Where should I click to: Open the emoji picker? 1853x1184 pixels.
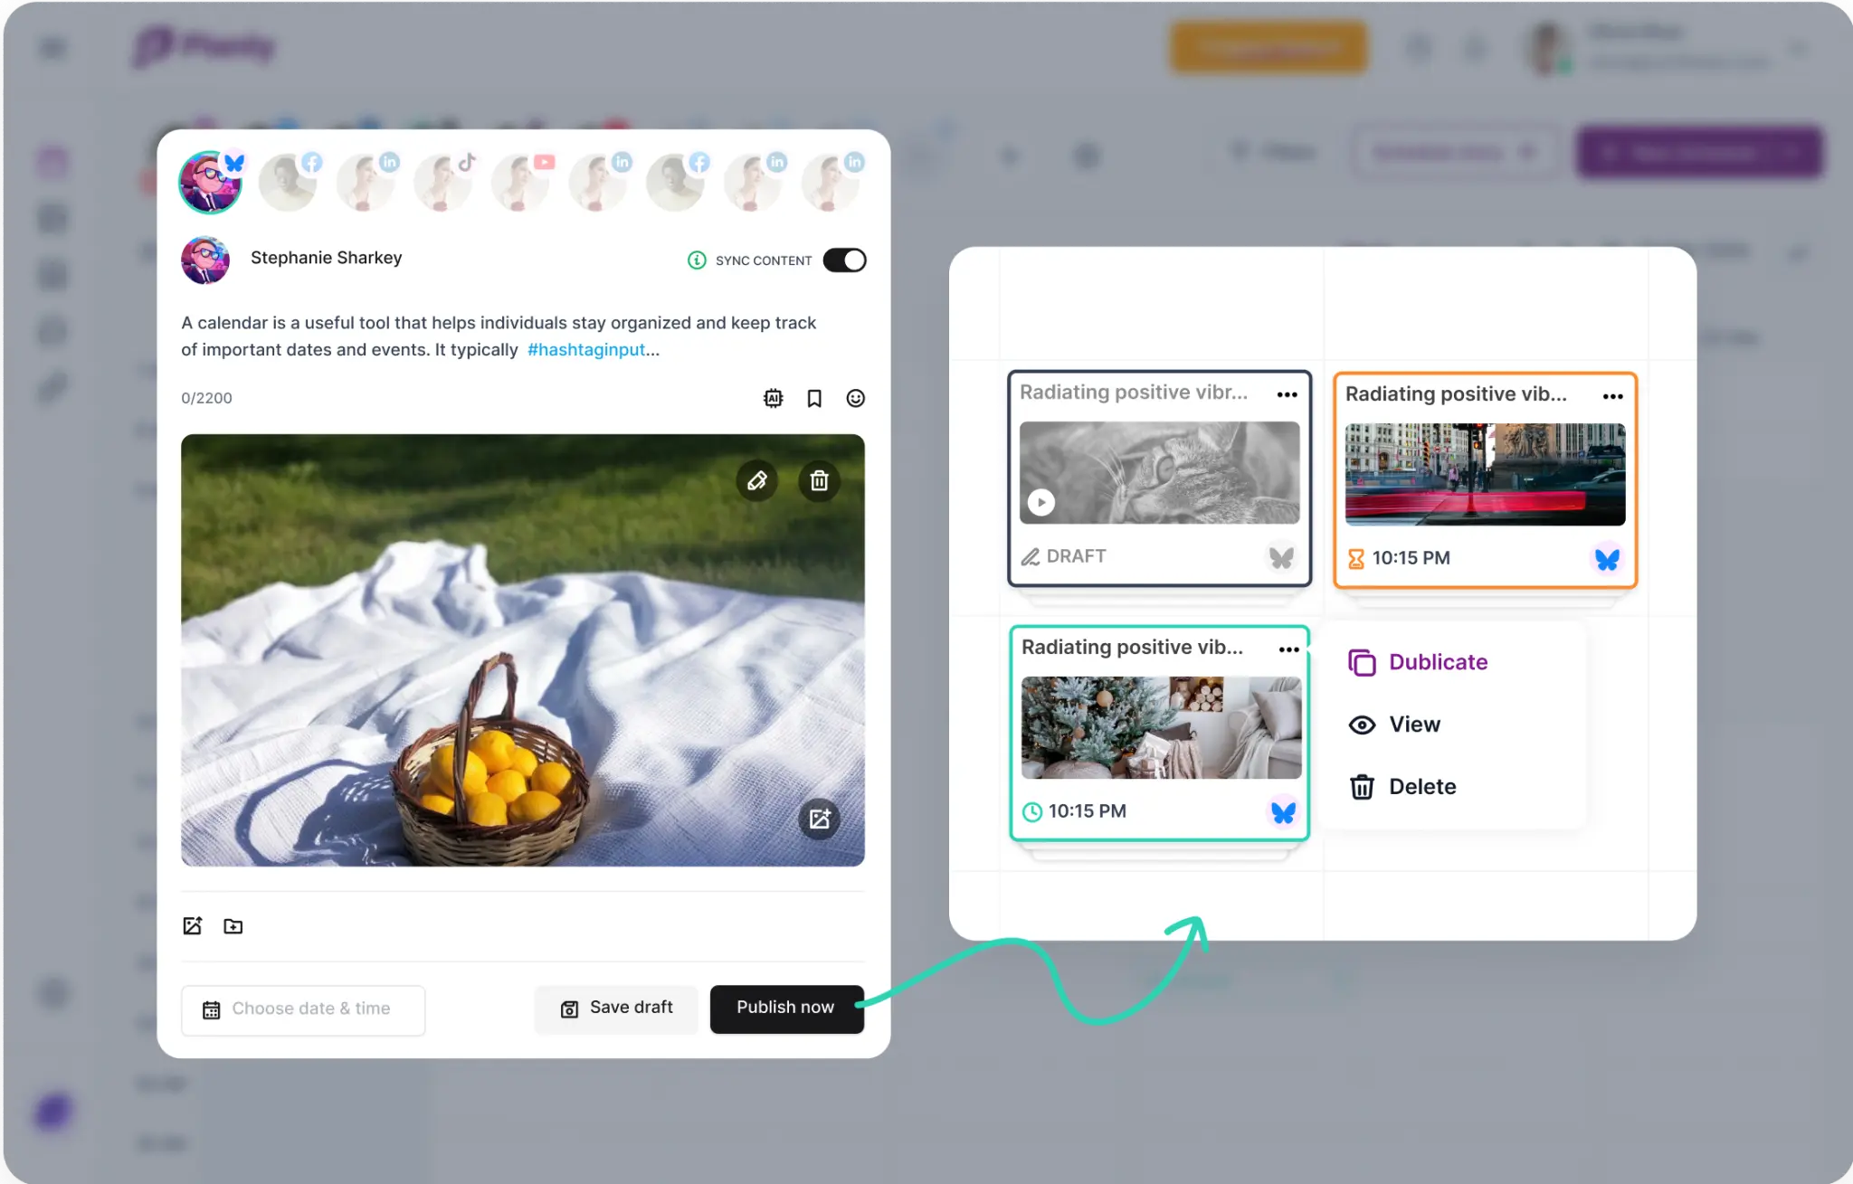point(855,398)
